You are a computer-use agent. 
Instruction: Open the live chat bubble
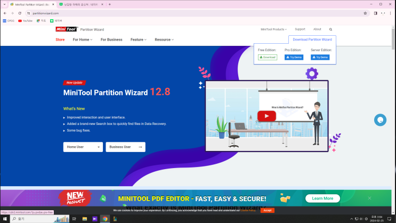(x=380, y=120)
